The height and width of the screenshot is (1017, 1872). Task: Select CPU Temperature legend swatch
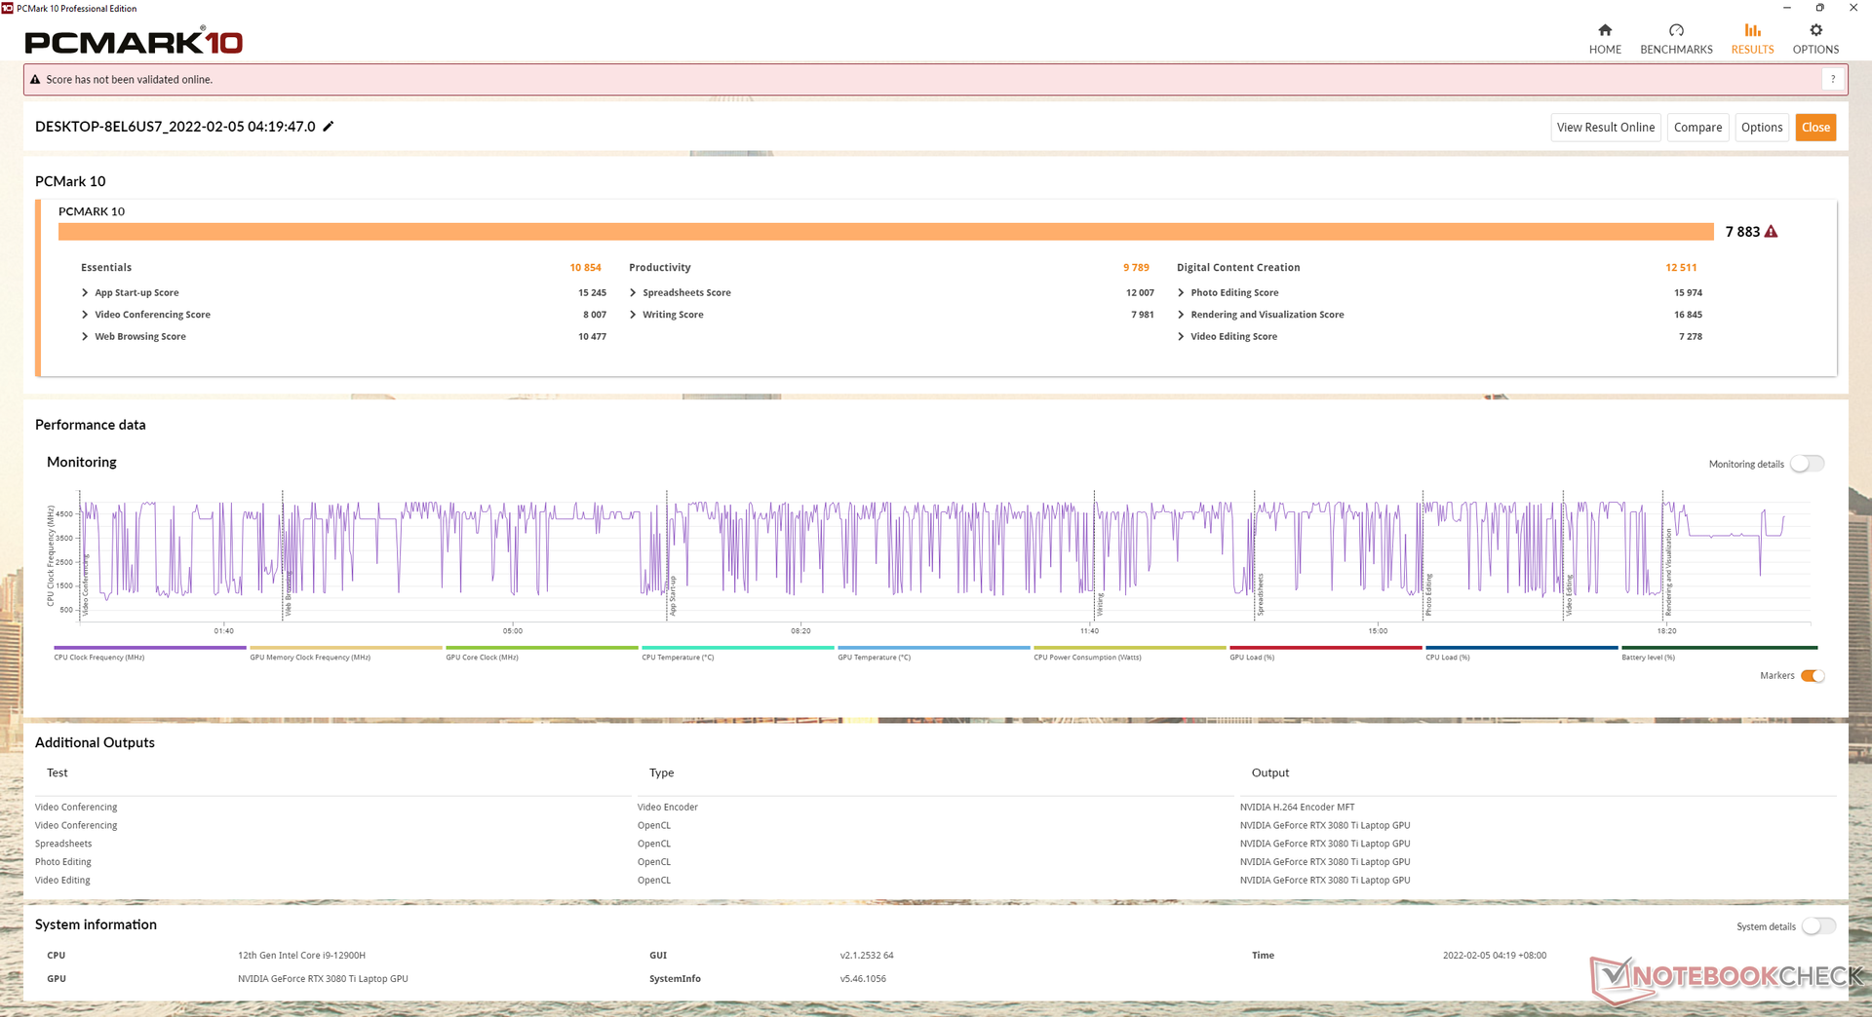[738, 648]
